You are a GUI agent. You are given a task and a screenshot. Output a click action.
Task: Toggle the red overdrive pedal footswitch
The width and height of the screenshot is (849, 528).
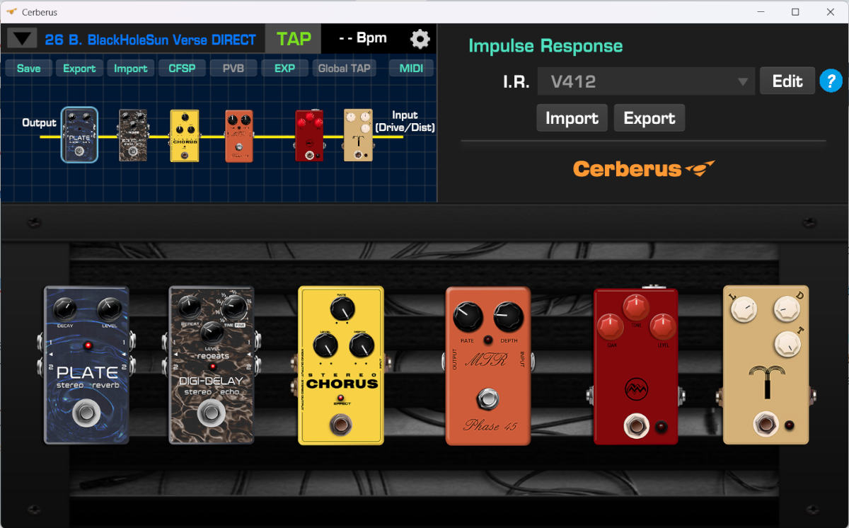[x=636, y=427]
